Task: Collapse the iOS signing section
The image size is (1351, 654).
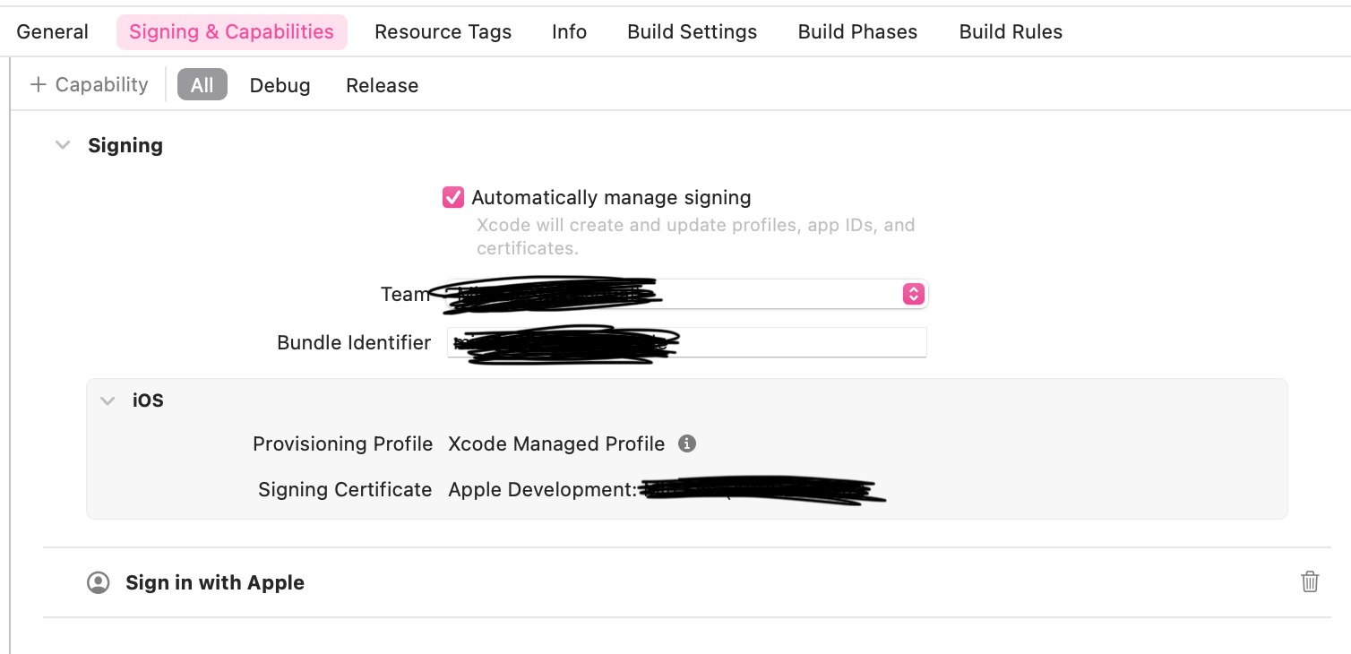Action: point(108,400)
